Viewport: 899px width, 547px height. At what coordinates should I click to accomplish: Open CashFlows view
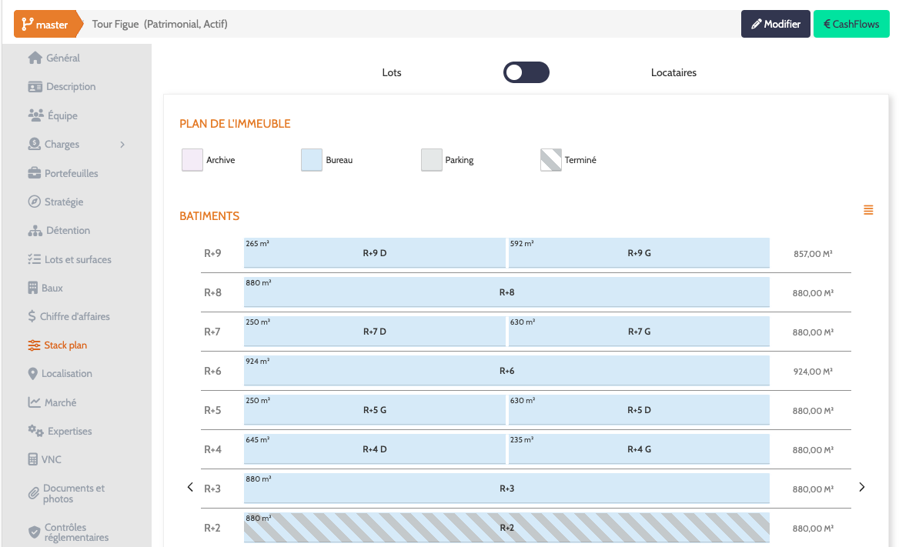click(851, 24)
